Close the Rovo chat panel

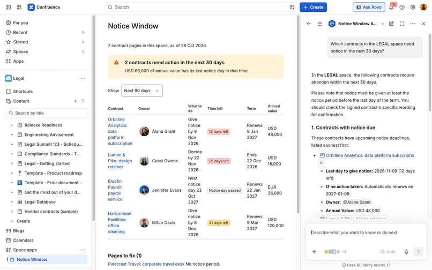coord(423,24)
